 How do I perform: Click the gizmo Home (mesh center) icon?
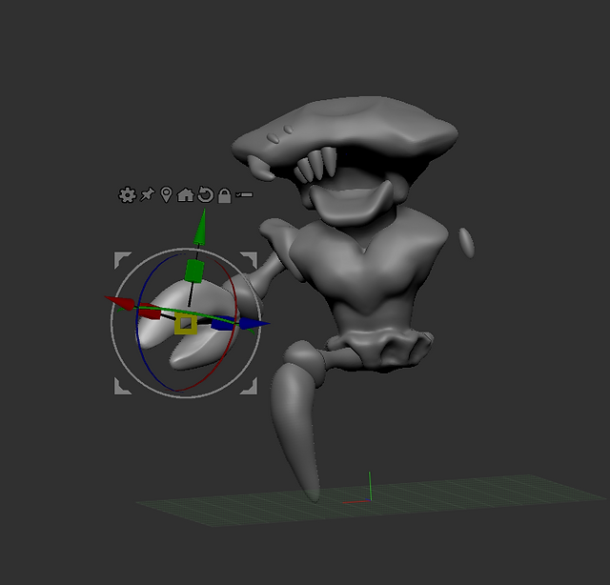(x=186, y=195)
